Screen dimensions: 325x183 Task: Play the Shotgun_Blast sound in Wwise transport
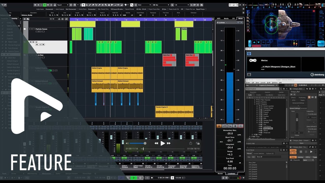point(311,152)
